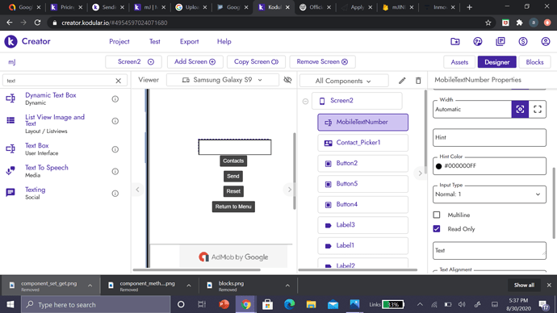Screen dimensions: 557x313
Task: Select Contact_Picker1 in component tree
Action: [x=362, y=143]
